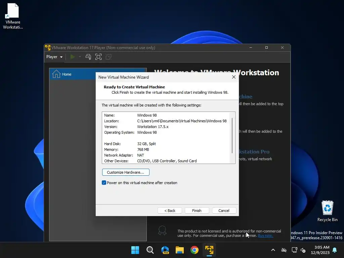344x258 pixels.
Task: Open the notifications bell icon
Action: 335,250
